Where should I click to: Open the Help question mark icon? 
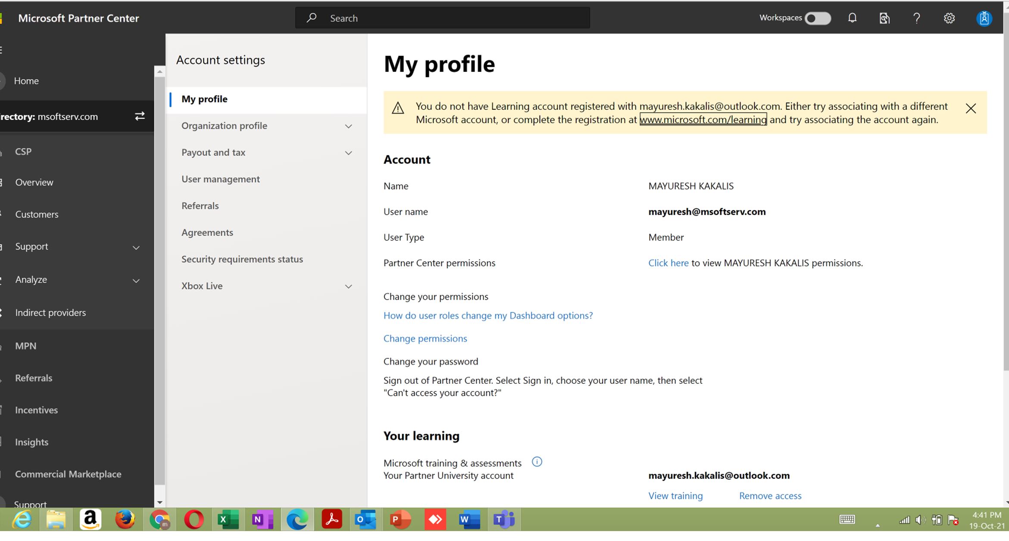tap(916, 18)
